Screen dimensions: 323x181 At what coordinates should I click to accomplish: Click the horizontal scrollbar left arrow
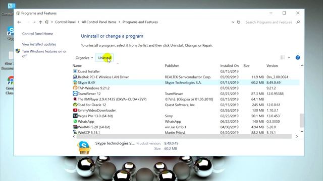tap(74, 136)
